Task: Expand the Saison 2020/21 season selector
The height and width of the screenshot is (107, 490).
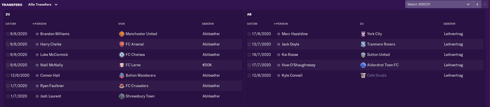Action: [x=439, y=4]
